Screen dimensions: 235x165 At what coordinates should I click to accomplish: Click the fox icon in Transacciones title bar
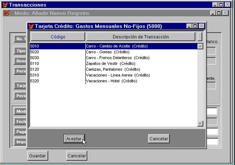coord(5,5)
